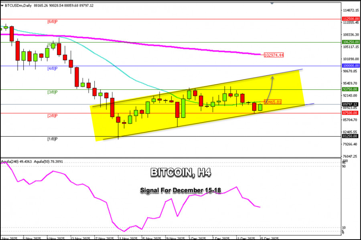Click the 15 Dec 2025 date label
The height and width of the screenshot is (240, 361).
point(270,238)
